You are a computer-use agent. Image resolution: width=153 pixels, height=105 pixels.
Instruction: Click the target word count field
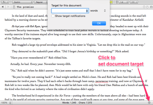(x=70, y=11)
